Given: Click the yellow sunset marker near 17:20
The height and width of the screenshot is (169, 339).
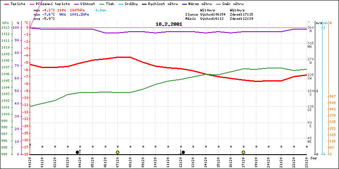Looking at the screenshot, I should coord(244,152).
